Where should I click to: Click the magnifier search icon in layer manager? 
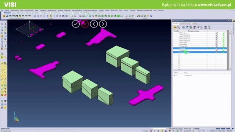coord(179,27)
